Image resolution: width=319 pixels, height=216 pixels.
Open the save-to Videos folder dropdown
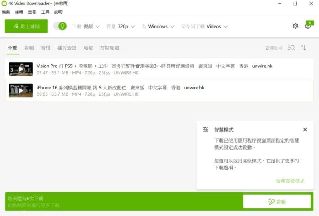205,27
